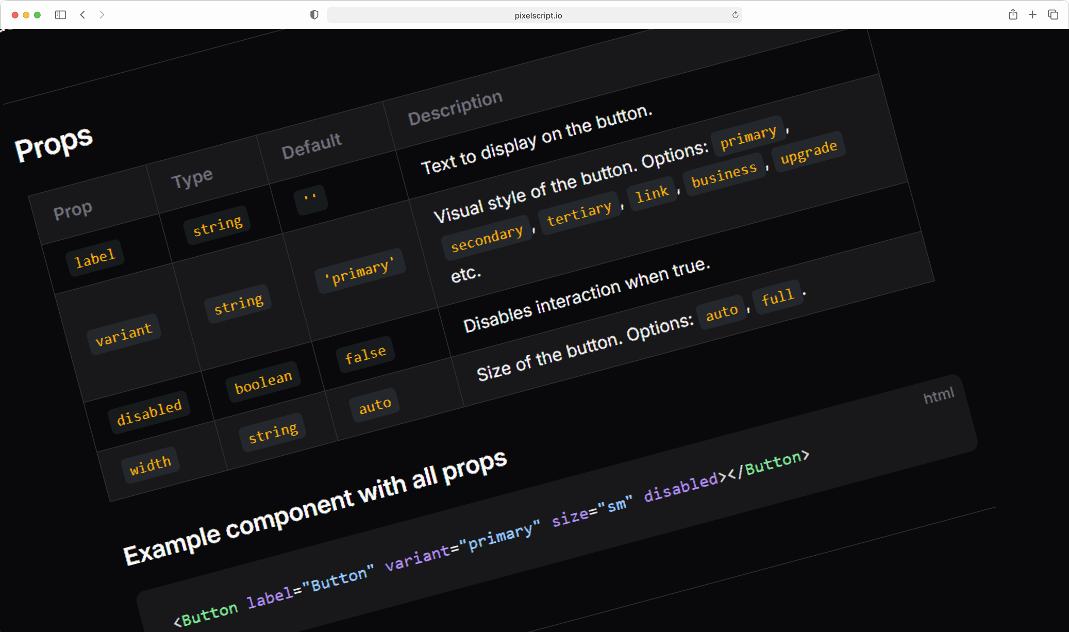Select the empty quotes default value
Image resolution: width=1069 pixels, height=632 pixels.
[310, 199]
